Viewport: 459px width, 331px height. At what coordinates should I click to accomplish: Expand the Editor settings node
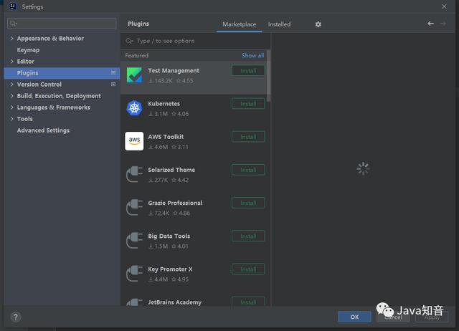(x=12, y=62)
